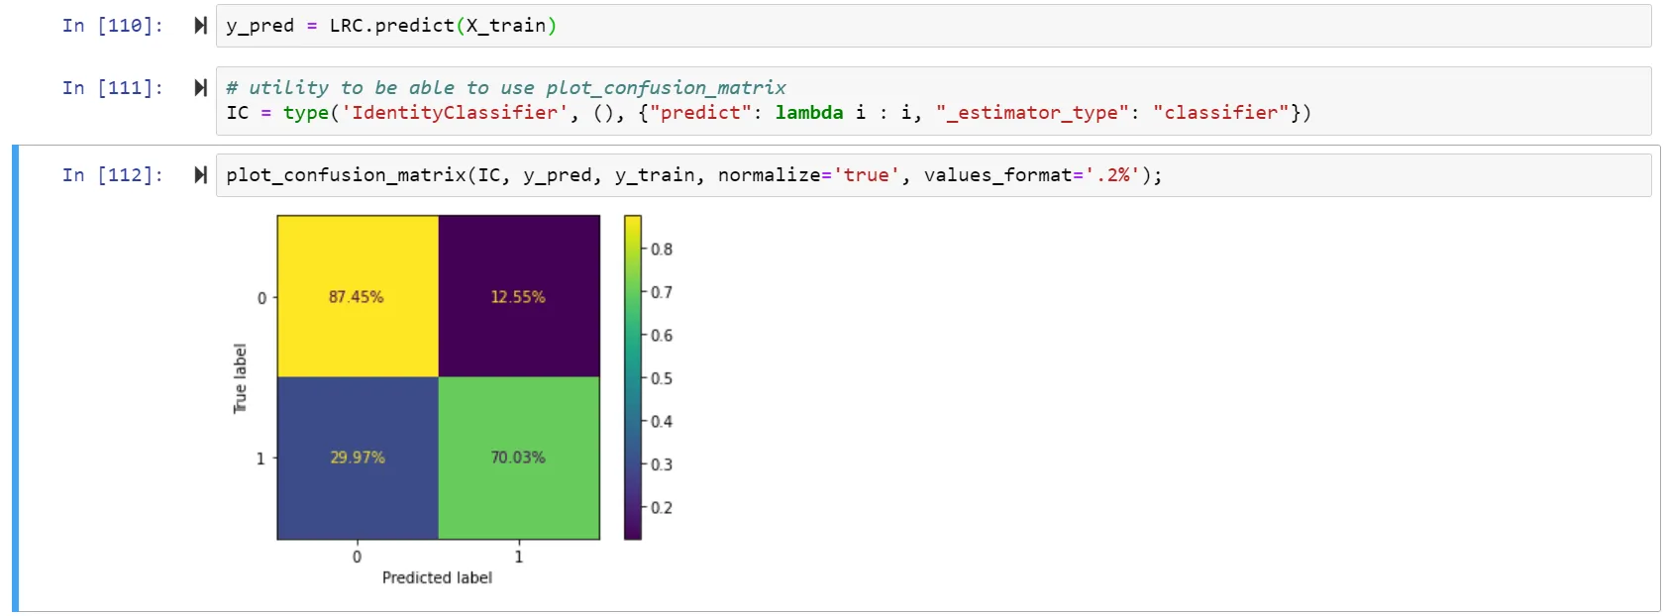
Task: Click the color bar legend of the plot
Action: coord(633,377)
